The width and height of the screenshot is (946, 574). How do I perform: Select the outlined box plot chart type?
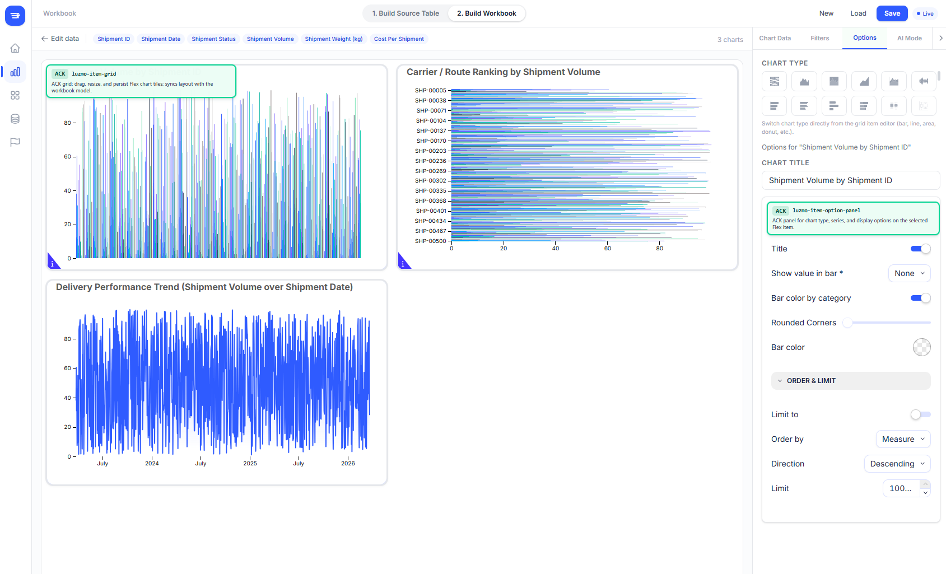click(x=924, y=106)
